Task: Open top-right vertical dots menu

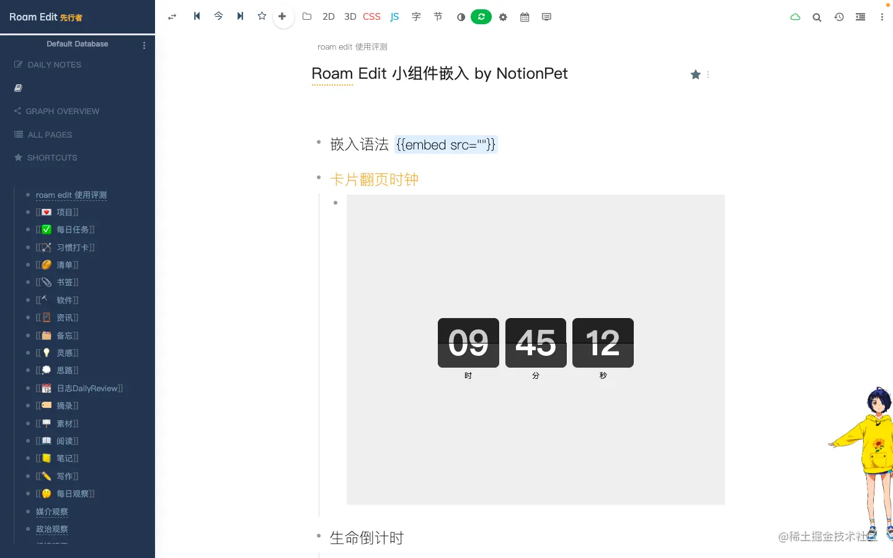Action: pyautogui.click(x=882, y=17)
